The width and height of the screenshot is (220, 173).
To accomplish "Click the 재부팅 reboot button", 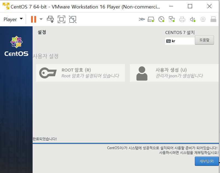I will point(207,161).
